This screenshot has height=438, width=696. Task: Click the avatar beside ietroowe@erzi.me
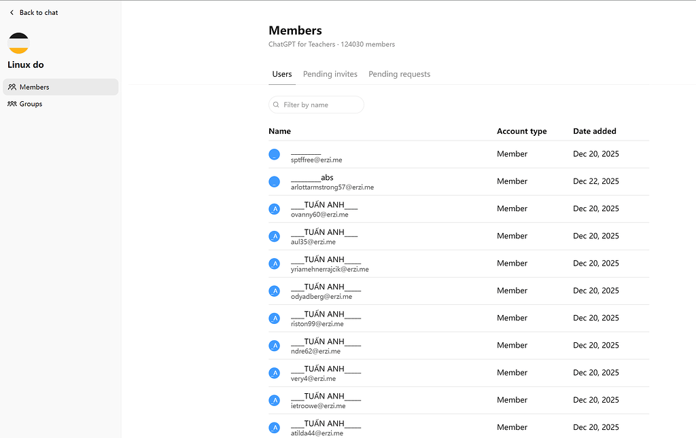(x=275, y=401)
